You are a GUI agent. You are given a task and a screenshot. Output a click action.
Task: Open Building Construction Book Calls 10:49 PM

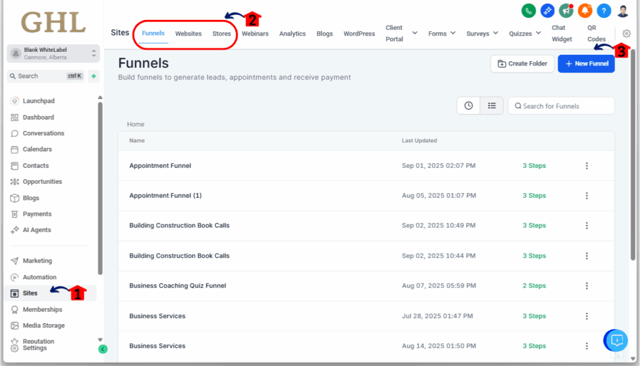pyautogui.click(x=179, y=226)
